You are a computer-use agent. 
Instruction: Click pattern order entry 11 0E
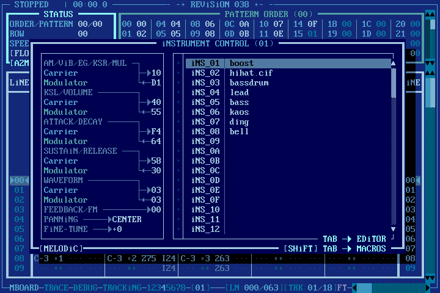pyautogui.click(x=271, y=34)
